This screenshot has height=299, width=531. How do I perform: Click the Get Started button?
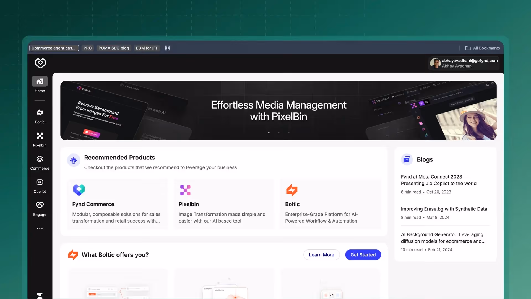(363, 254)
